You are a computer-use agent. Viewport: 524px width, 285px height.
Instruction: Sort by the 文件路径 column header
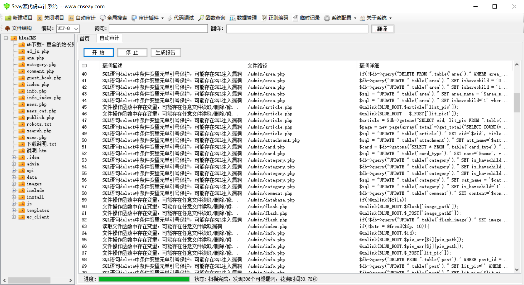coord(301,66)
